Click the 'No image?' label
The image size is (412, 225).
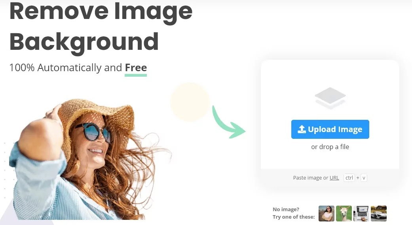click(286, 209)
